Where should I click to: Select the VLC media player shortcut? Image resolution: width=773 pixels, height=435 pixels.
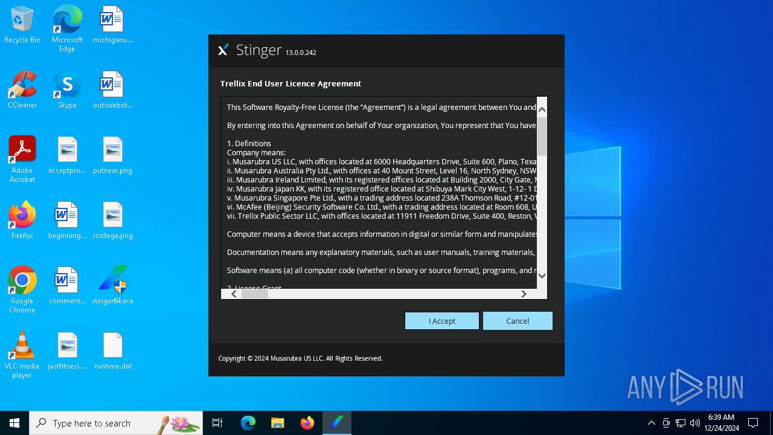[x=22, y=355]
